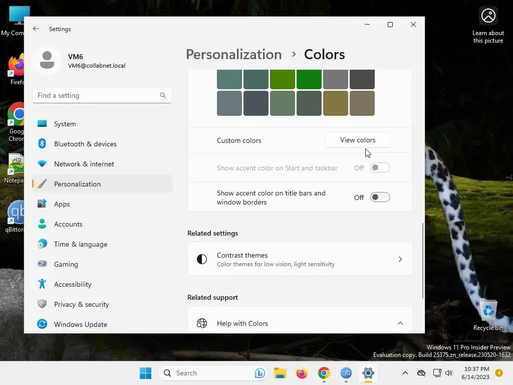
Task: Show hidden icons in the system tray
Action: 405,373
